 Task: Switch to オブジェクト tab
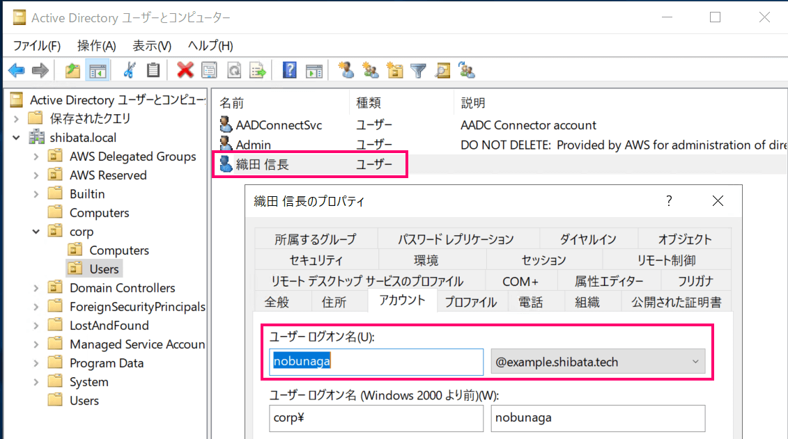pos(685,239)
